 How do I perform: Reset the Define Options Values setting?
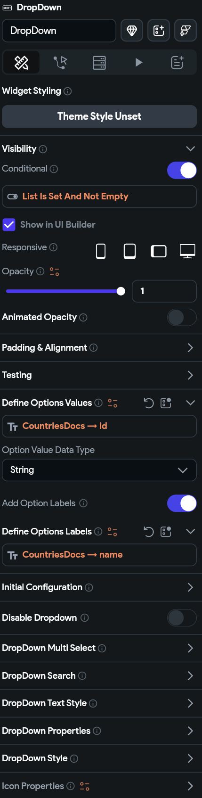click(149, 403)
